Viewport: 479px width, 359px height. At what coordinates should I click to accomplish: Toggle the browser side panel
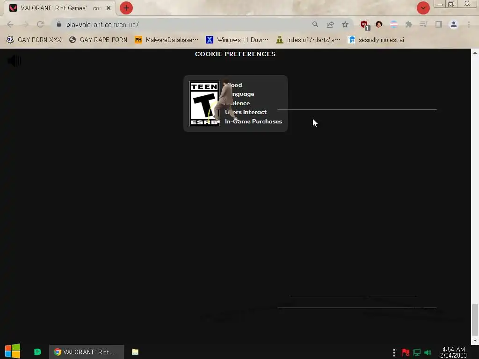click(439, 24)
